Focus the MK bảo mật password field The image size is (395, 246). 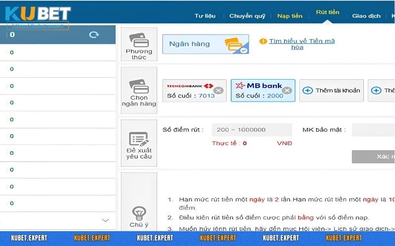coord(373,130)
